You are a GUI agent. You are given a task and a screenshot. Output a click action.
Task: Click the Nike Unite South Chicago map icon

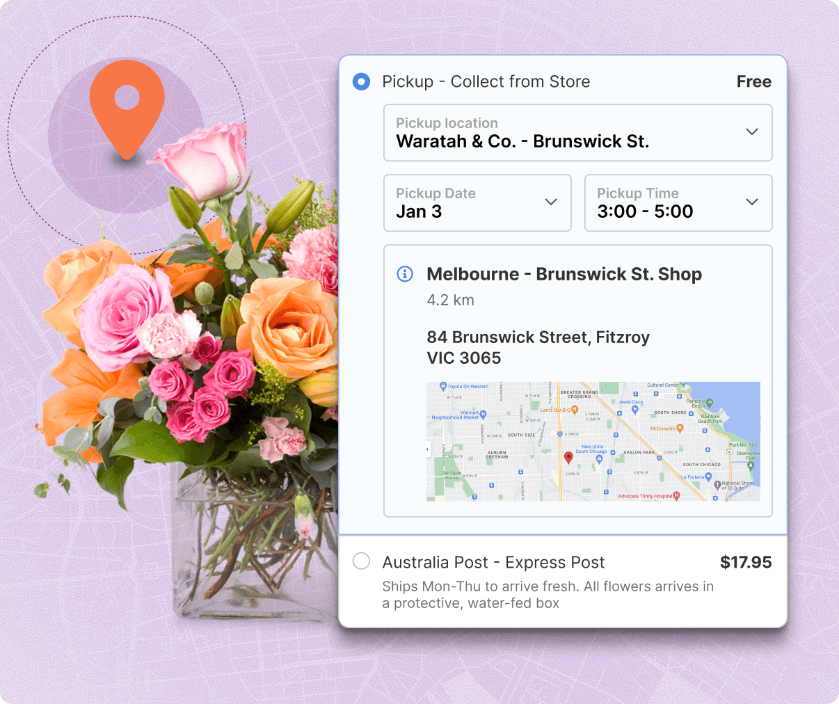point(599,459)
